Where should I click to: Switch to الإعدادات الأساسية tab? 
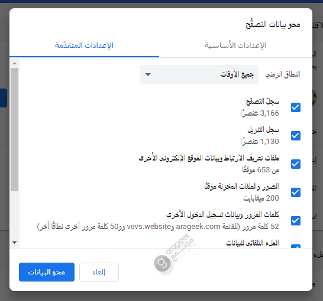coord(235,45)
